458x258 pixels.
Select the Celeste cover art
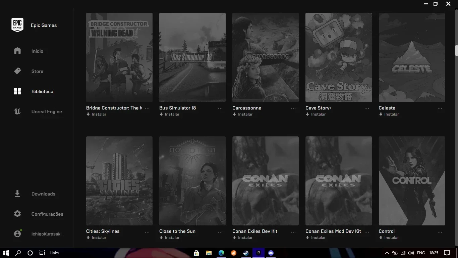point(412,57)
